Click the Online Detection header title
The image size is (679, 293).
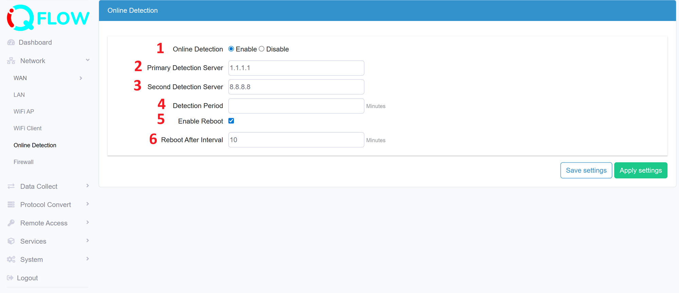pyautogui.click(x=132, y=11)
